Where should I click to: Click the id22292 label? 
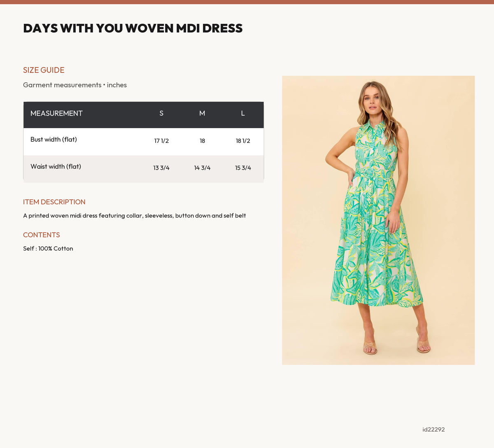point(433,429)
